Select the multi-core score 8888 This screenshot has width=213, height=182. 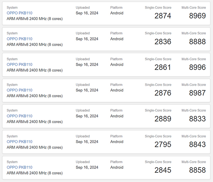click(197, 42)
